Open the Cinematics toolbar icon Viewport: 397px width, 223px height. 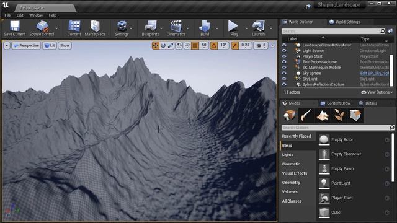pos(176,26)
